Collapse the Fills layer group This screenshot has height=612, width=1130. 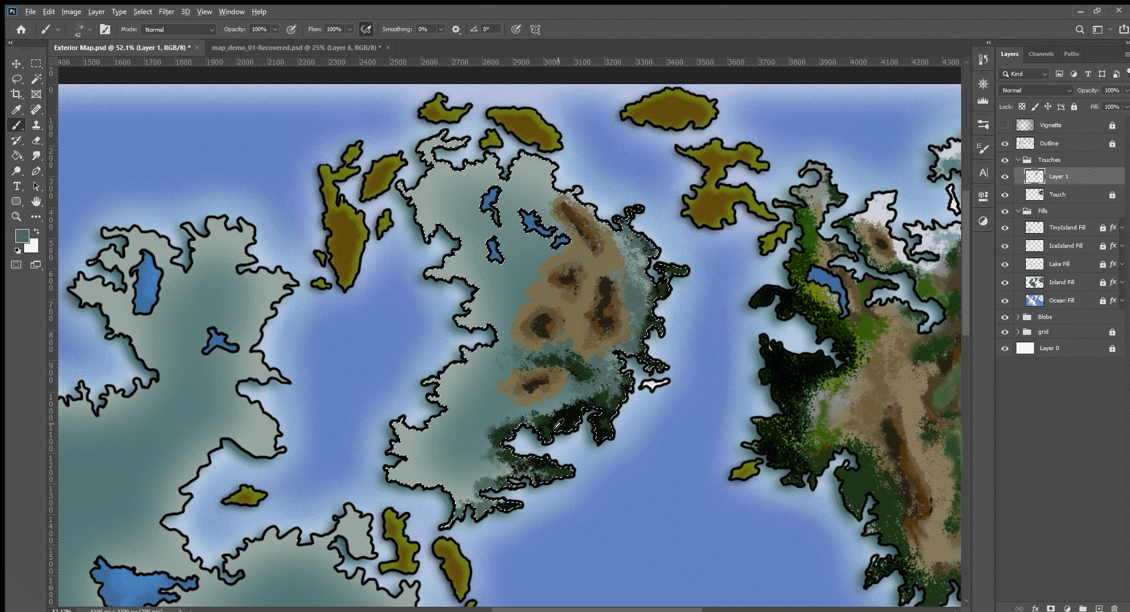(x=1018, y=211)
